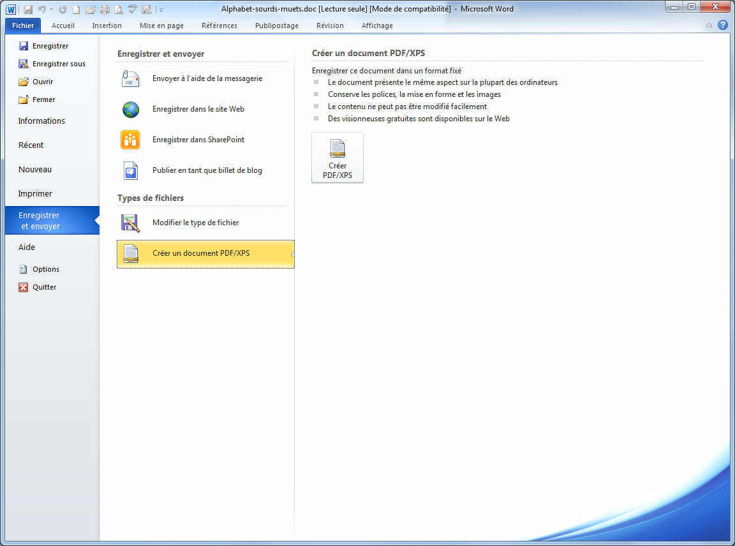Open the Undo history dropdown arrow

pyautogui.click(x=51, y=10)
